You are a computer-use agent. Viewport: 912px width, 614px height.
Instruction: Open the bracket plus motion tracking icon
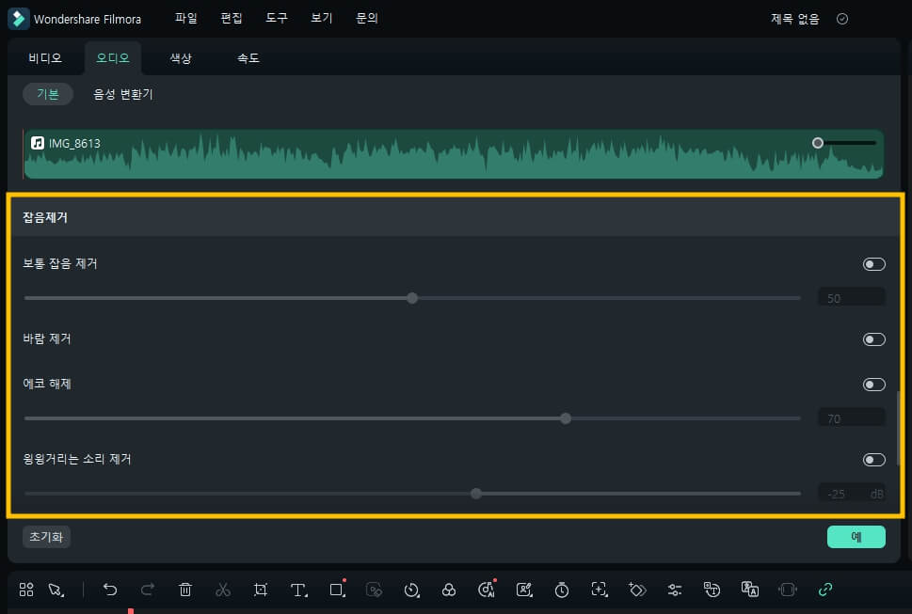point(600,590)
